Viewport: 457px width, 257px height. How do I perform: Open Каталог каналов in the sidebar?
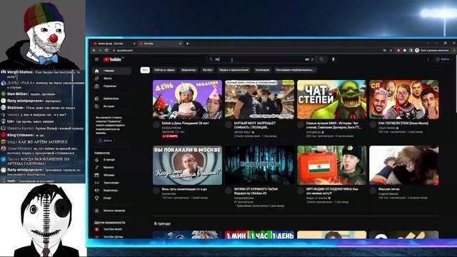(x=112, y=211)
